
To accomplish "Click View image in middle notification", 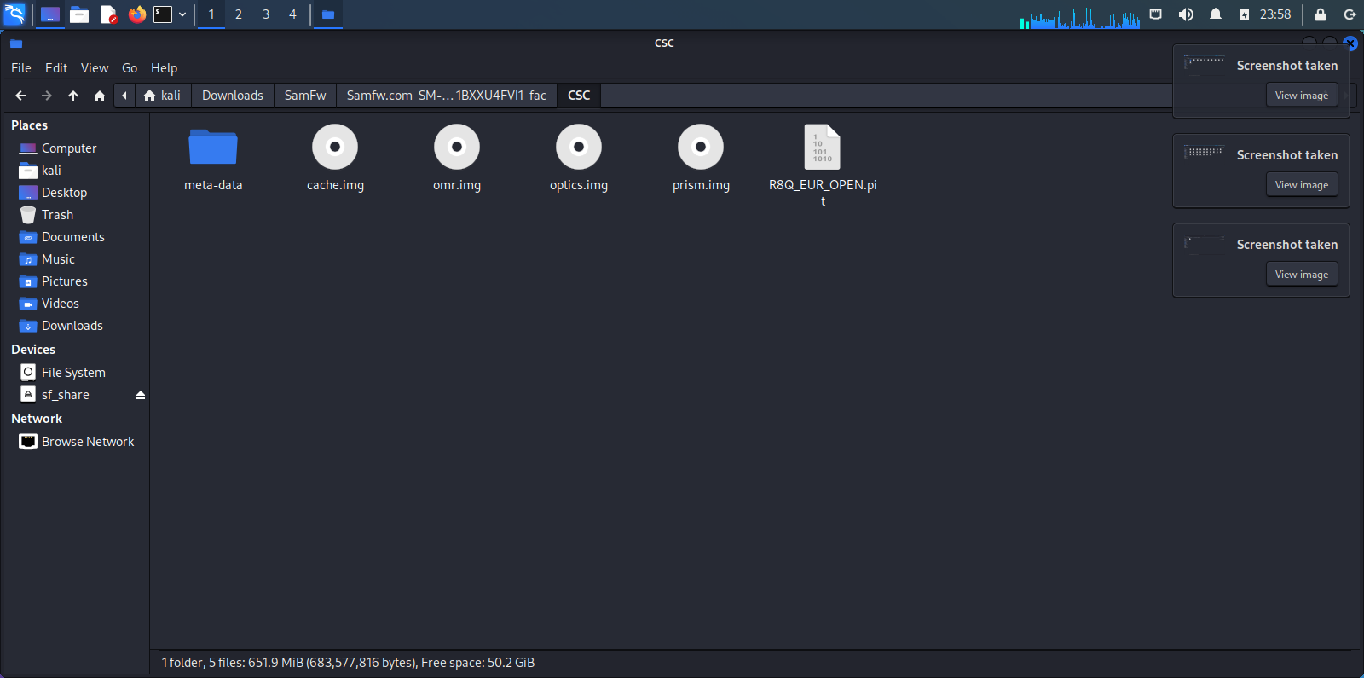I will pos(1302,185).
